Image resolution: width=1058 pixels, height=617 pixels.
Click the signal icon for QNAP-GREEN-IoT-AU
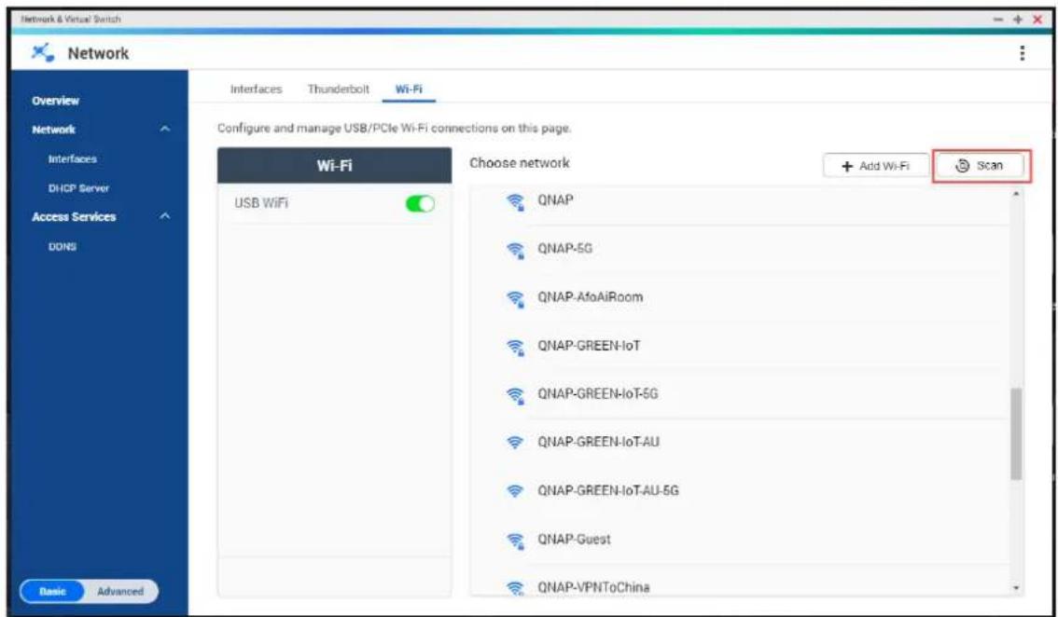click(x=516, y=443)
